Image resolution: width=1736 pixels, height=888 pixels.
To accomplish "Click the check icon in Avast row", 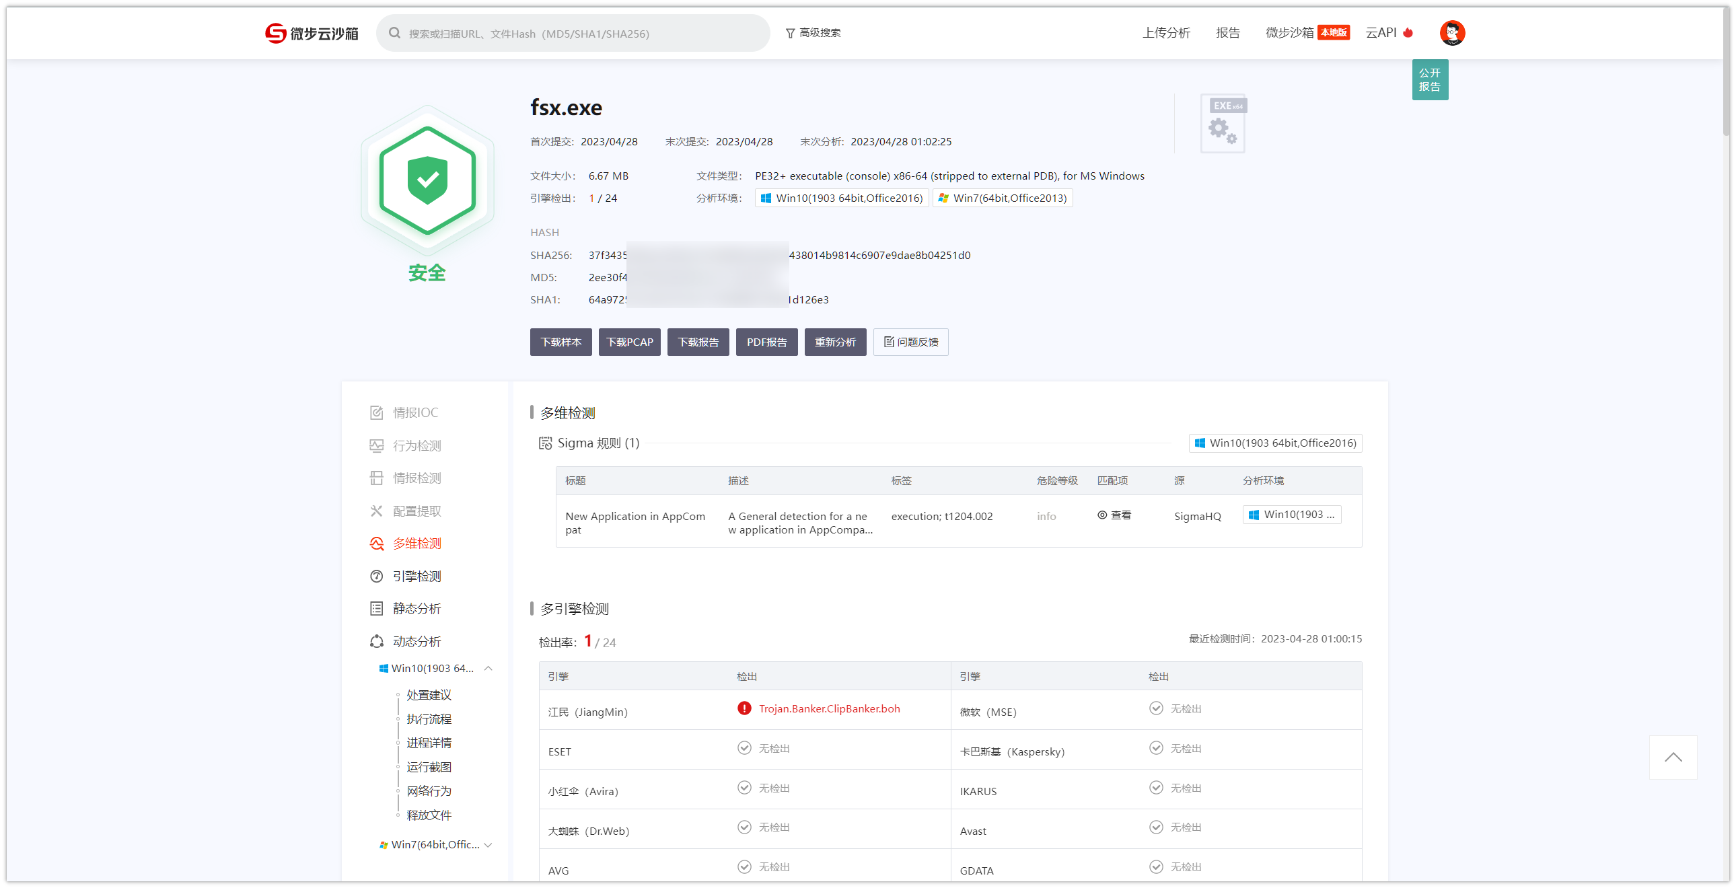I will (x=1156, y=827).
